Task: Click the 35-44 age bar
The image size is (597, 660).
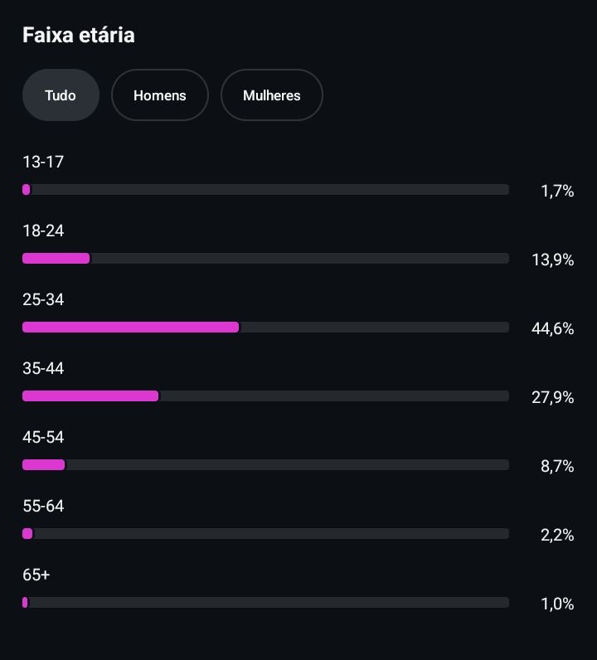Action: click(x=265, y=396)
